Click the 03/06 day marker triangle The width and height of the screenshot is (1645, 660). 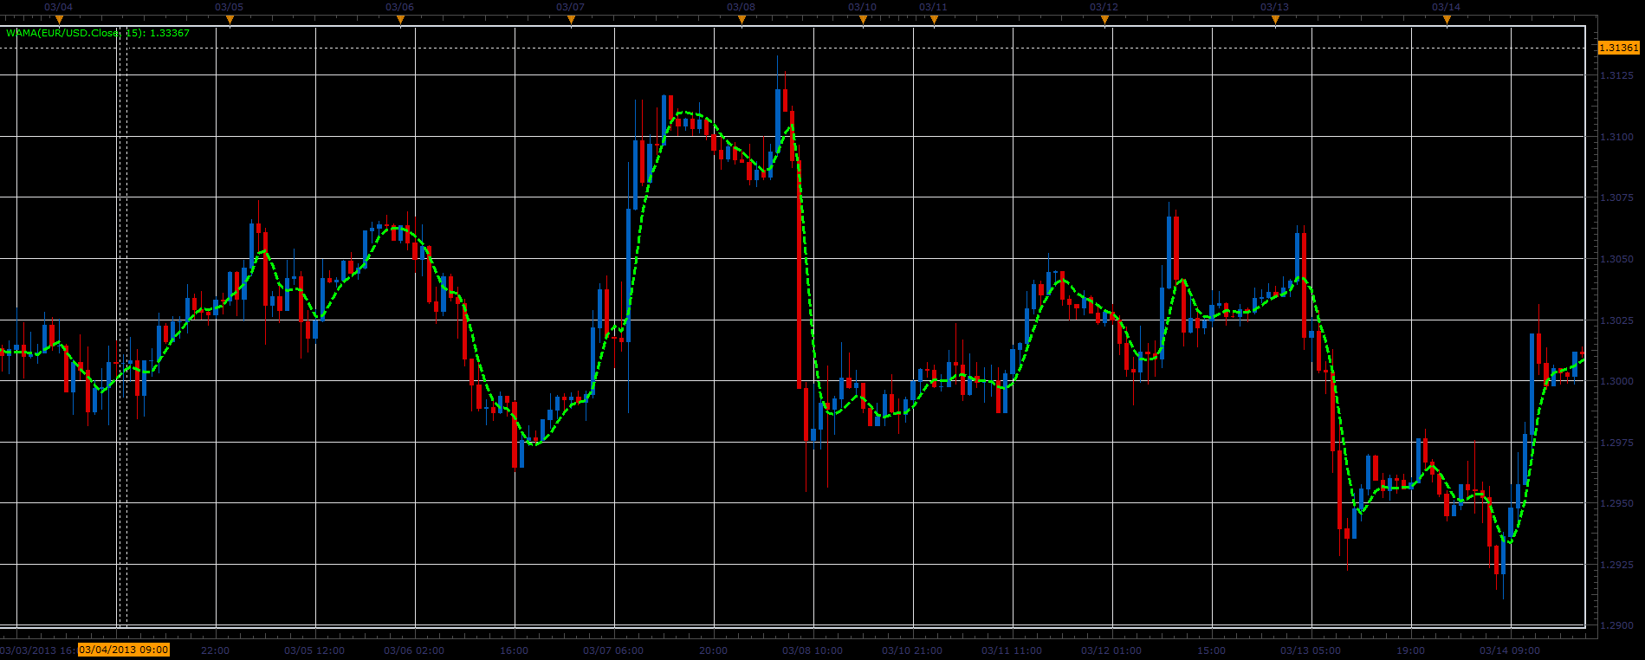click(400, 19)
